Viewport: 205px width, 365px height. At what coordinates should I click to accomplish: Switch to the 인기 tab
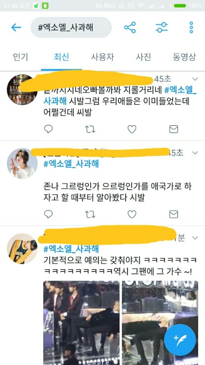[x=20, y=57]
